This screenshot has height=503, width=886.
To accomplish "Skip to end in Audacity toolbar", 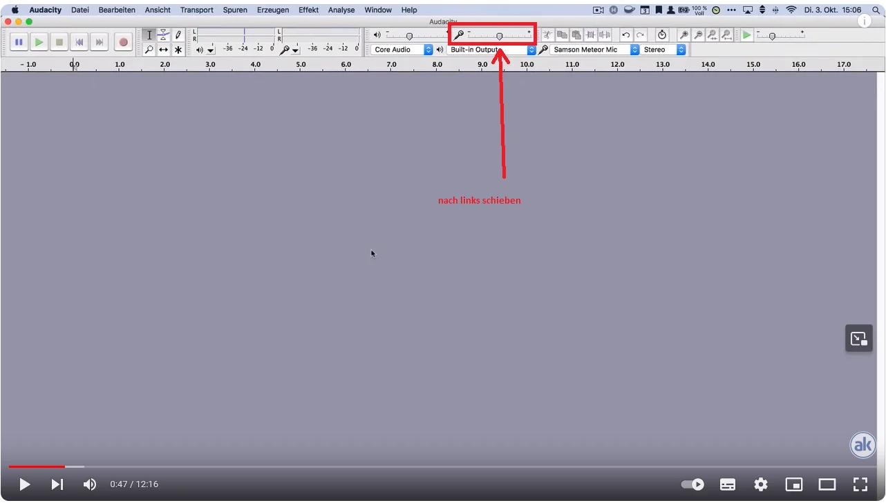I will [x=100, y=42].
